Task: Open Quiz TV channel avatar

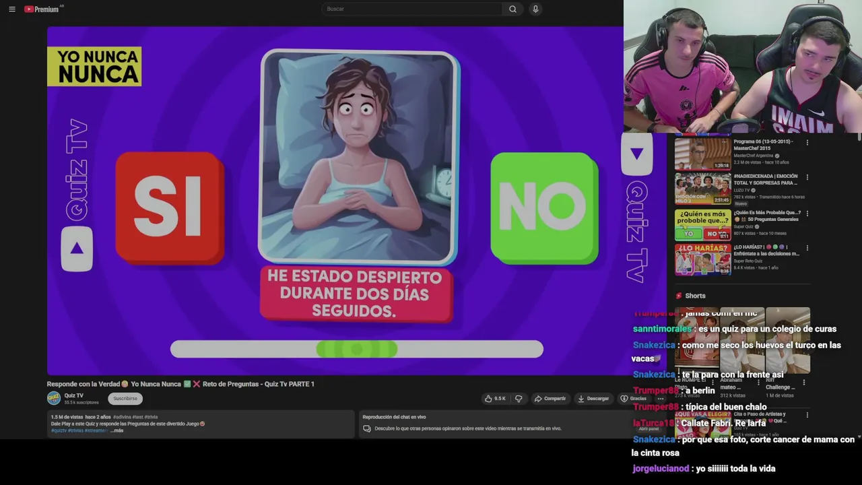Action: (x=53, y=398)
